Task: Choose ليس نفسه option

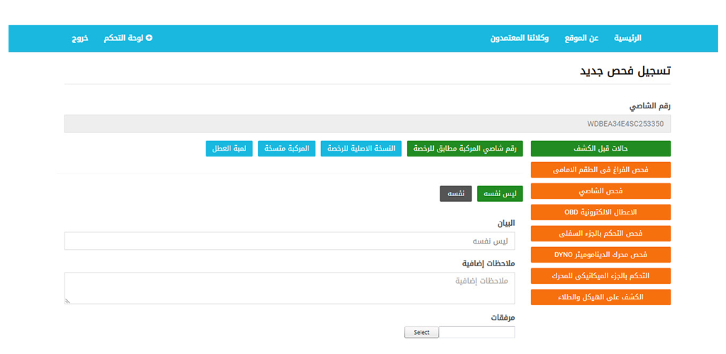Action: point(500,194)
